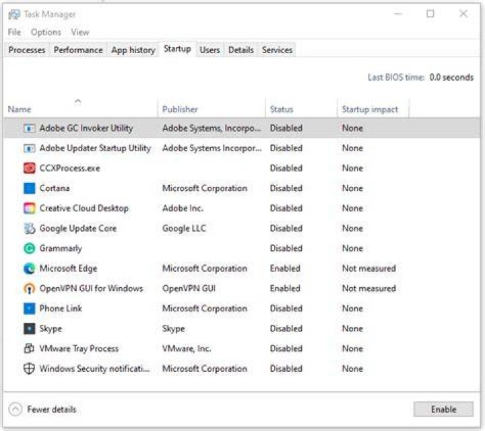485x431 pixels.
Task: Click the Adobe Inc. publisher cell
Action: coord(183,208)
